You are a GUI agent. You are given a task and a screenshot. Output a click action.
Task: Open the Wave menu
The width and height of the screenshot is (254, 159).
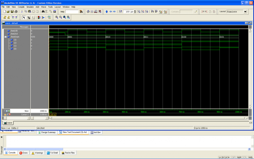click(x=44, y=7)
